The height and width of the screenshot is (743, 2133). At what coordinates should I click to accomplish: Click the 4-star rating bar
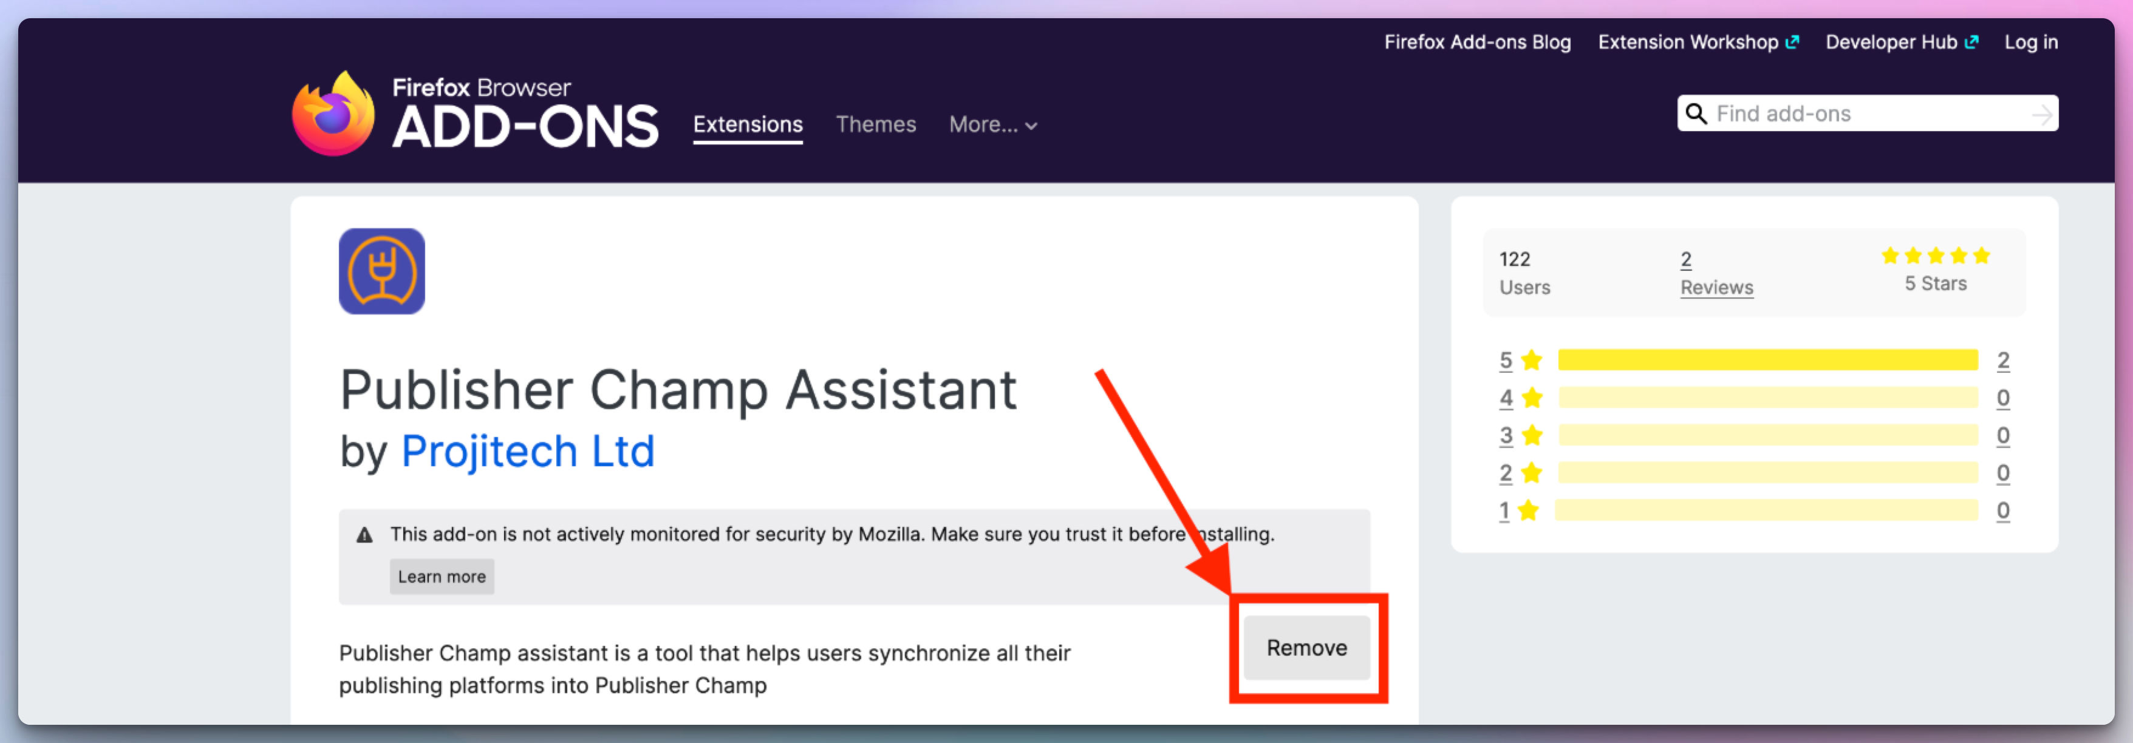pos(1768,398)
